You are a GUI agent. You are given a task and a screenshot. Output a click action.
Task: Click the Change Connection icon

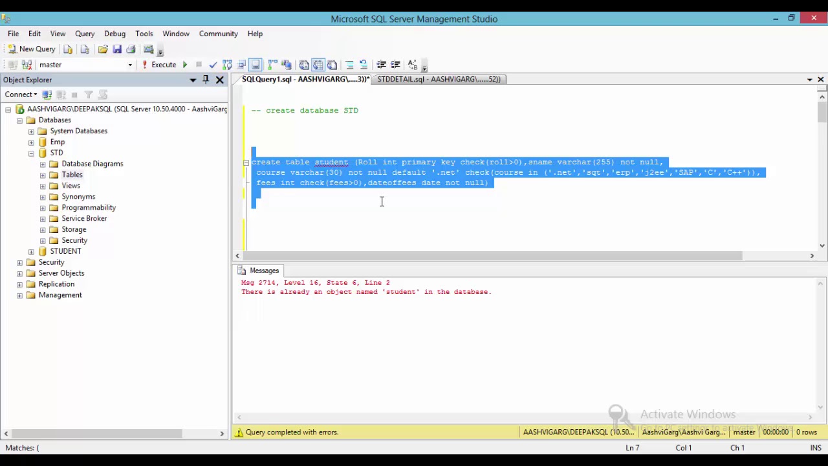(27, 65)
